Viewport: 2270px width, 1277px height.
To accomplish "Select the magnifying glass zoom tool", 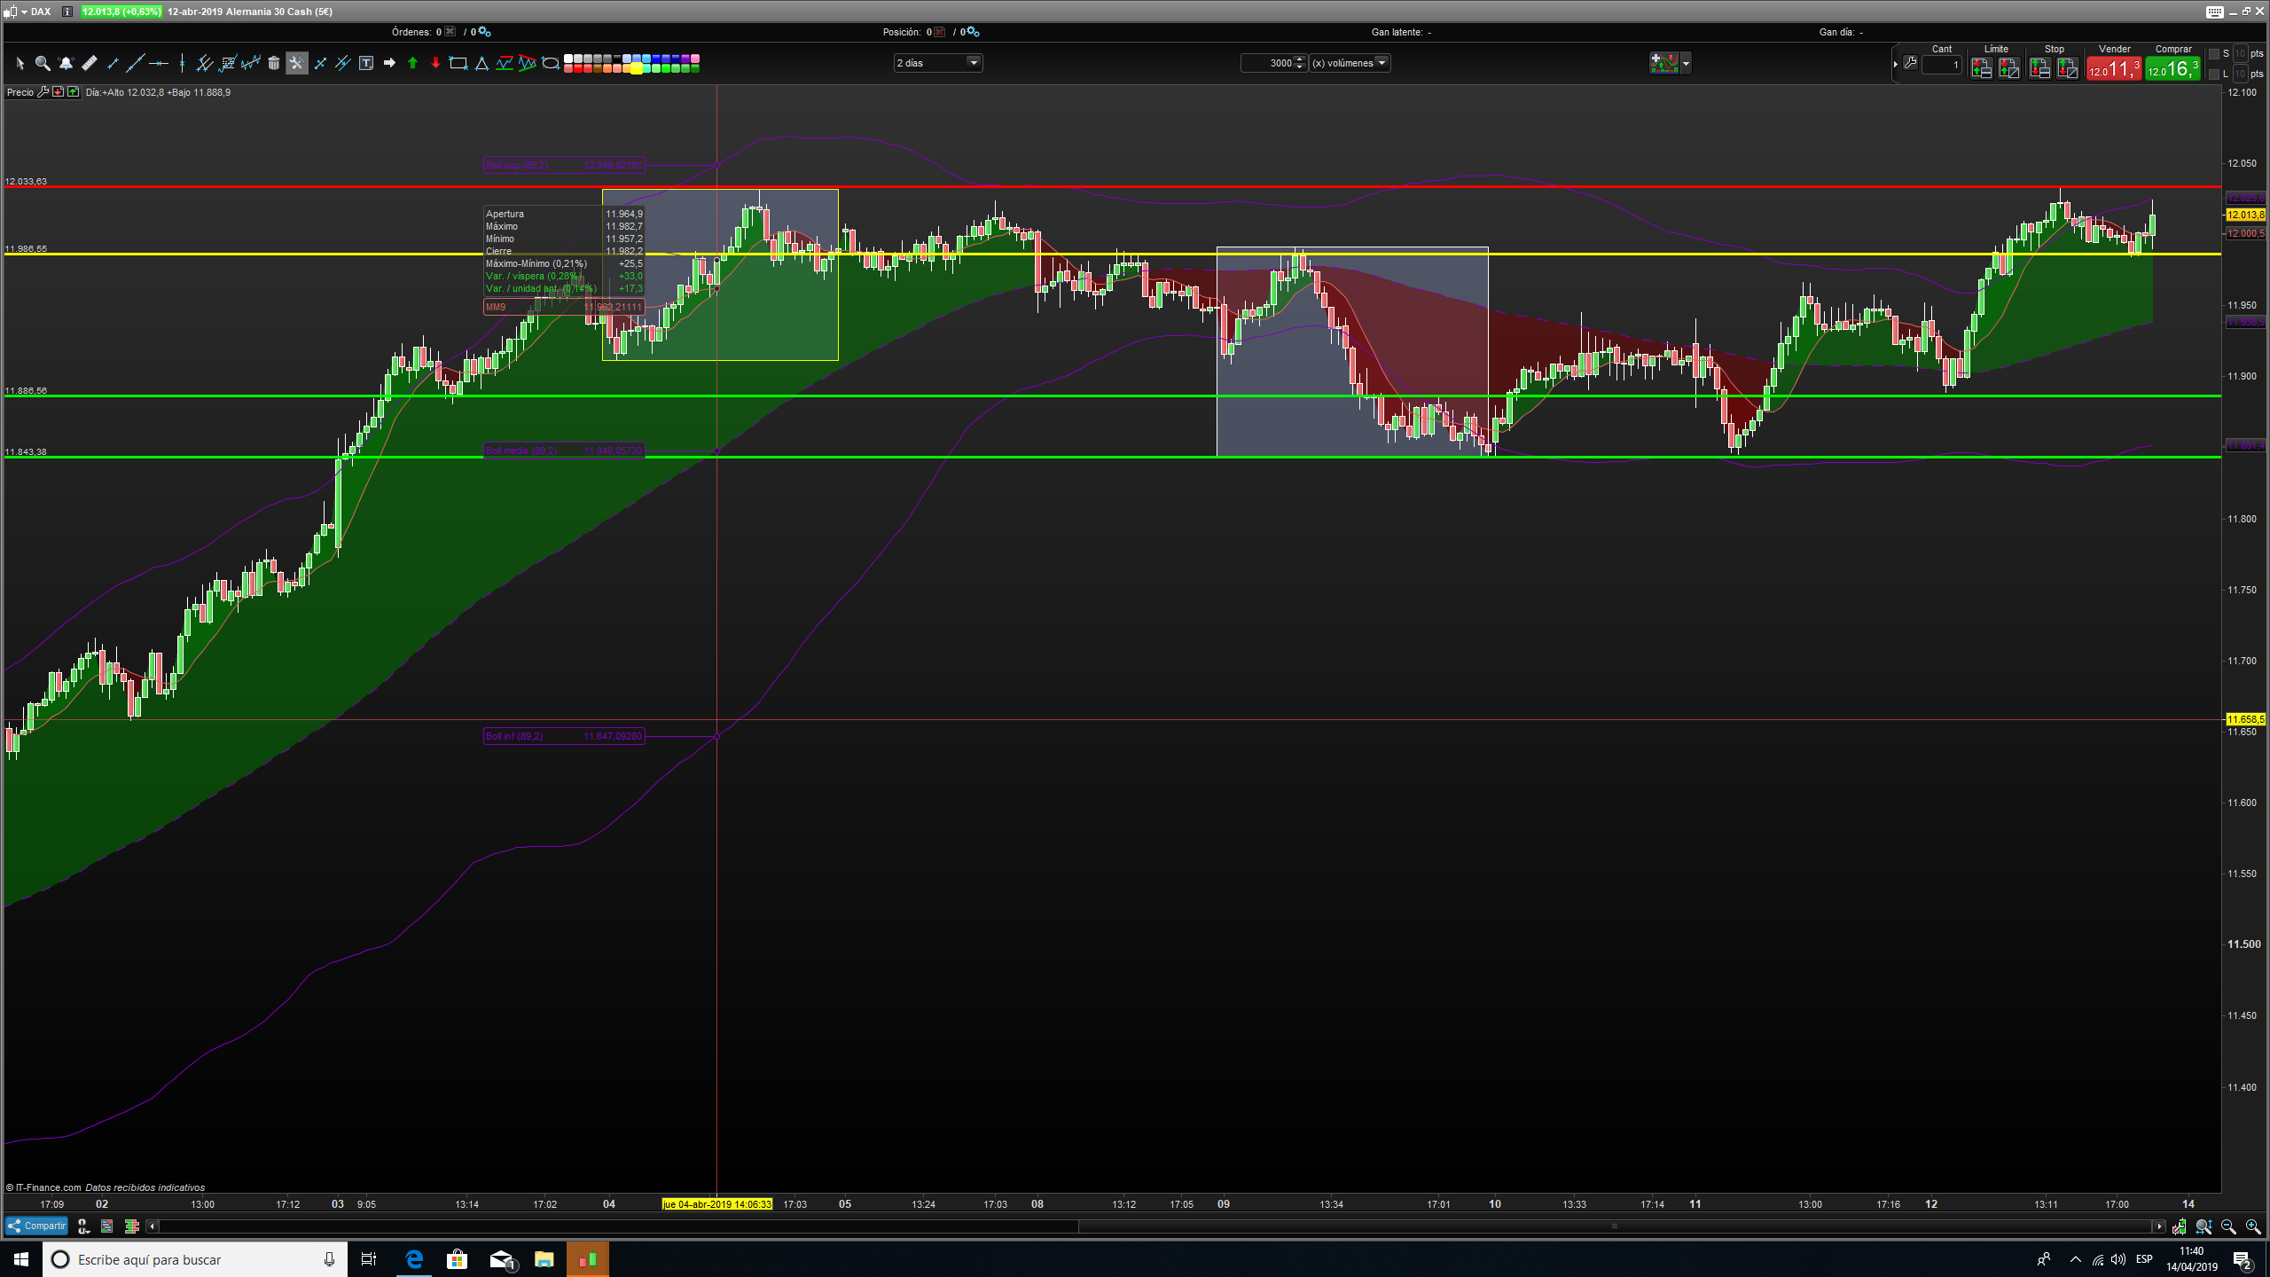I will tap(42, 63).
